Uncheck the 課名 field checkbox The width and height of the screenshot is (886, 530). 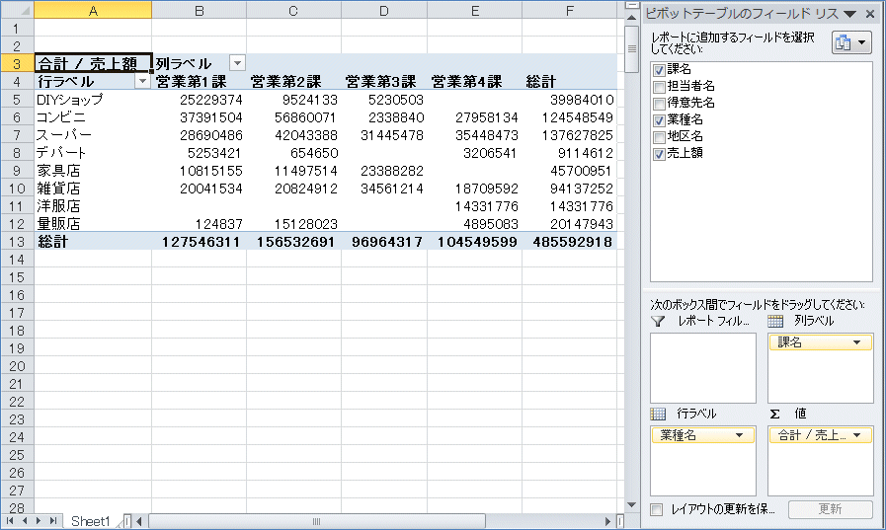658,70
